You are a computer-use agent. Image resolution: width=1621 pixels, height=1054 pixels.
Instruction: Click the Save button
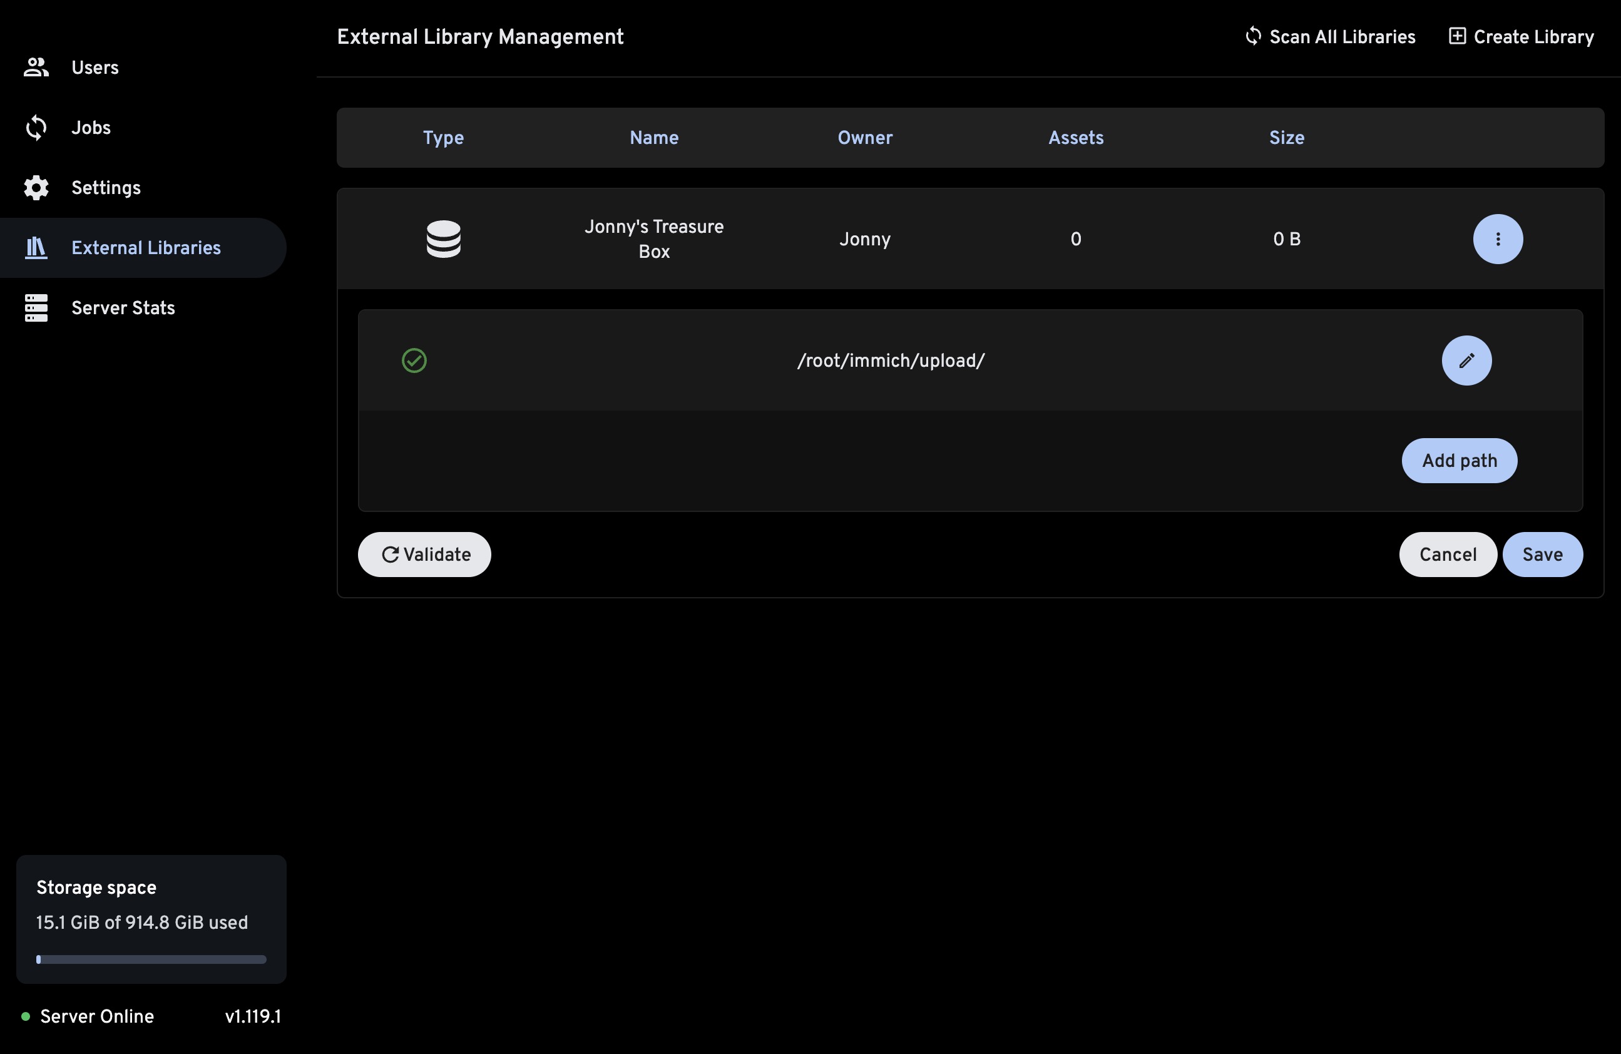click(1543, 554)
